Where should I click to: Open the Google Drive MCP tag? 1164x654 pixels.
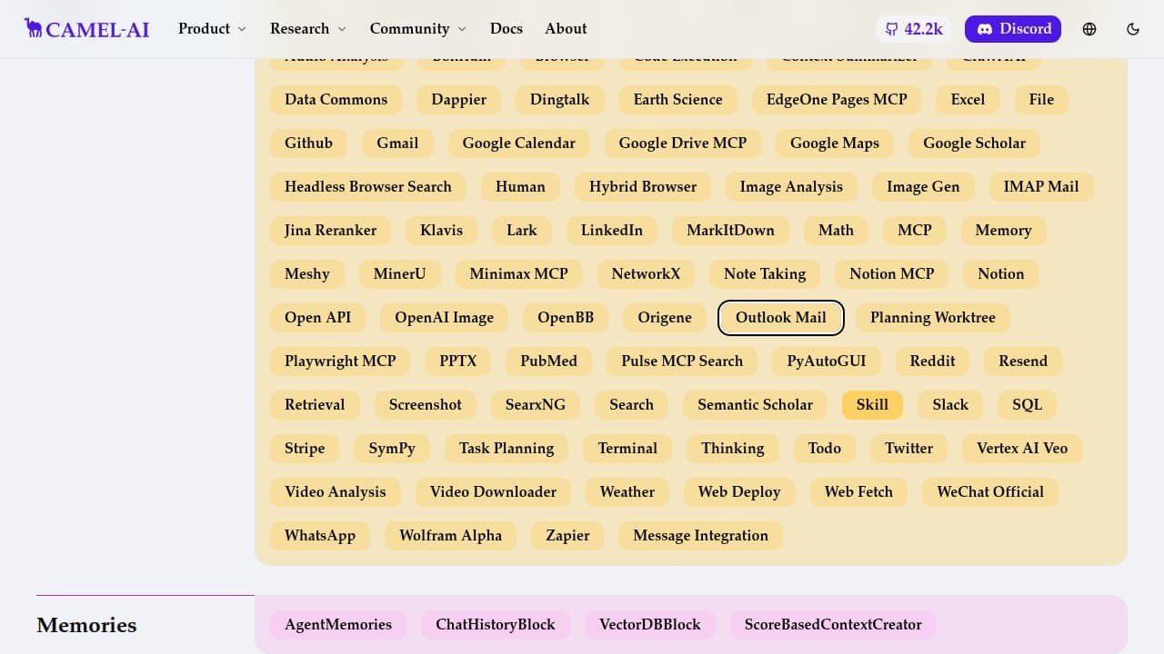[x=683, y=144]
